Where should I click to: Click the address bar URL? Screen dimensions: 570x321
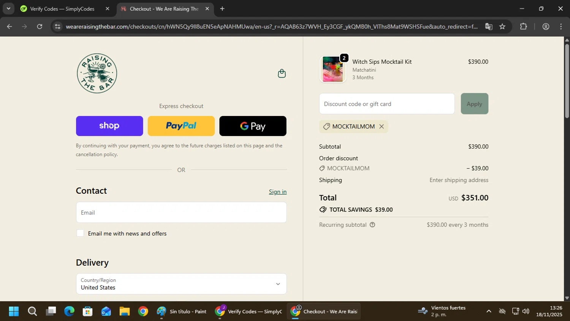click(x=271, y=27)
